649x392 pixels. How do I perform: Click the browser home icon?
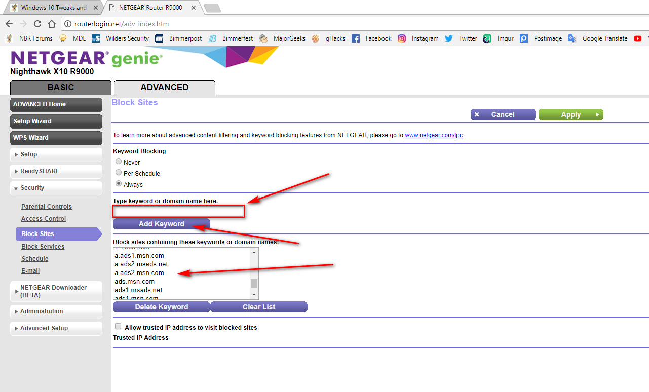pos(51,24)
